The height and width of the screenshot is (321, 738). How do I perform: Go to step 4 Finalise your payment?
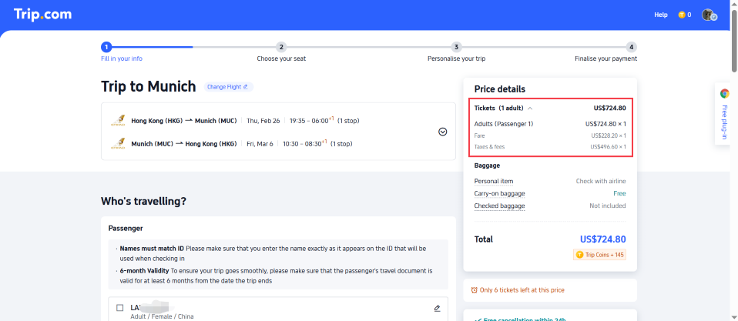(x=631, y=47)
